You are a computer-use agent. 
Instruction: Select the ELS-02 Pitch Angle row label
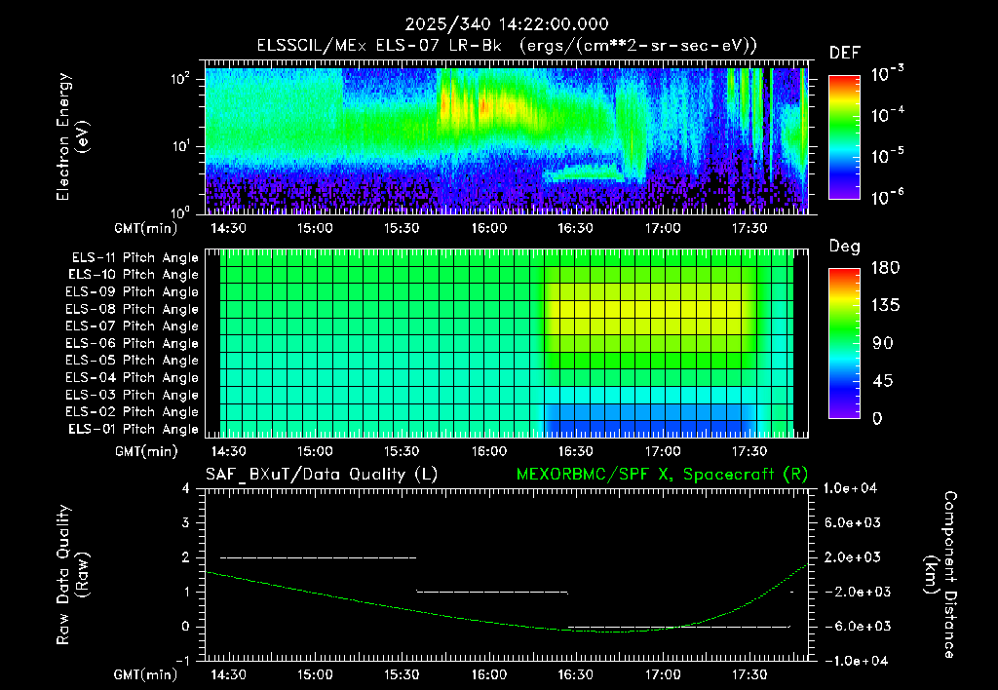pos(133,412)
